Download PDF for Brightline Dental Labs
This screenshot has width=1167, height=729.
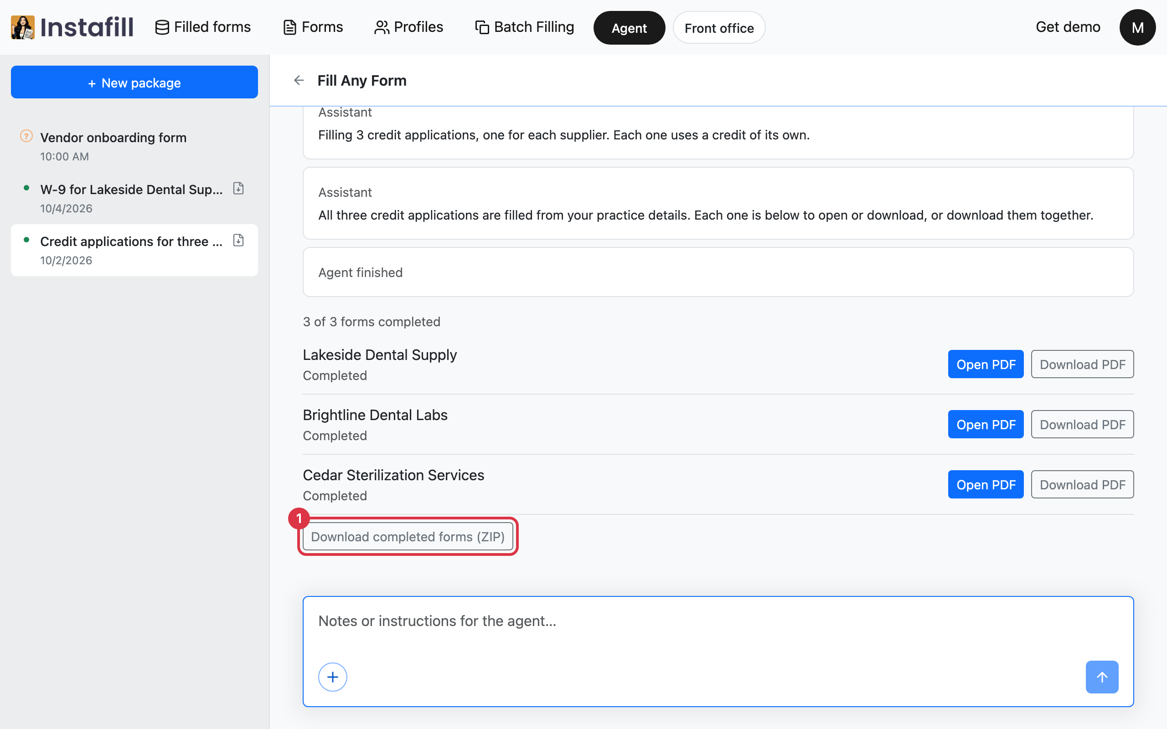pyautogui.click(x=1082, y=425)
